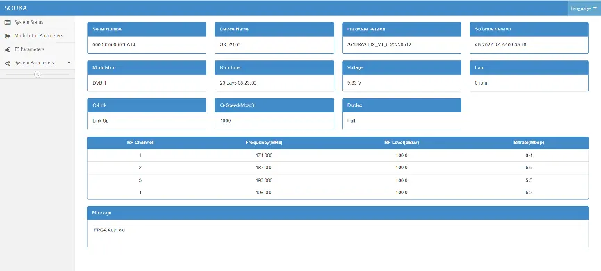Viewport: 601px width, 271px height.
Task: Click the Serial Number card header
Action: 147,29
